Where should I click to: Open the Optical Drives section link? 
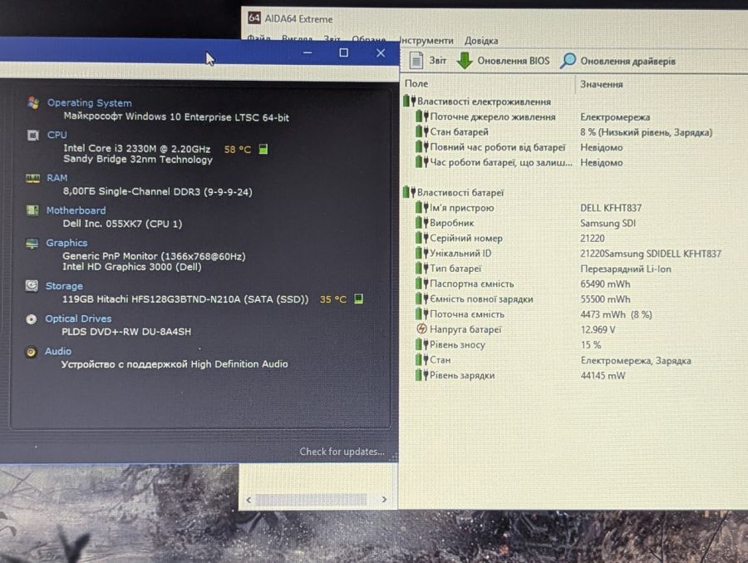point(78,319)
